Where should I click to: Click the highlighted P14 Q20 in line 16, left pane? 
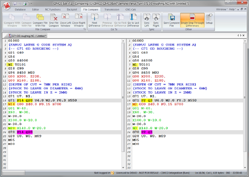click(25, 100)
